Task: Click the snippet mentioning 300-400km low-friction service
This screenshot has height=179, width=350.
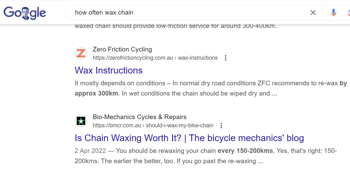Action: (x=176, y=26)
